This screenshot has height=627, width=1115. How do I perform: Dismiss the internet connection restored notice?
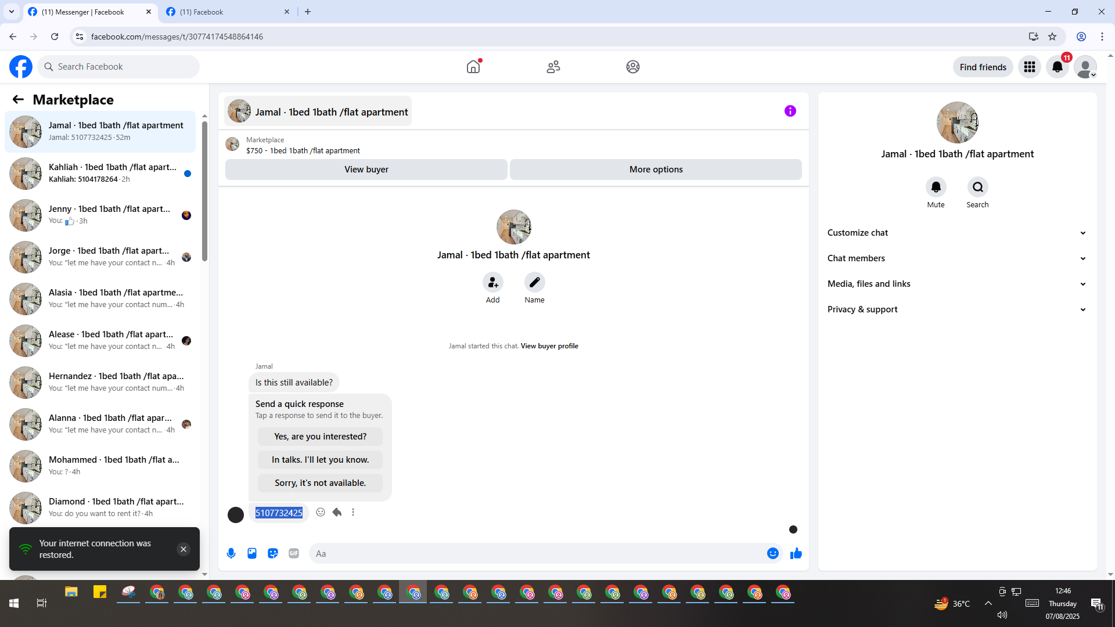coord(184,549)
